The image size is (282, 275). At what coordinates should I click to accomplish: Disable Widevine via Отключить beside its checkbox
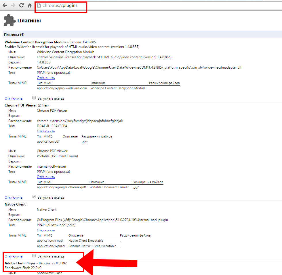14,98
